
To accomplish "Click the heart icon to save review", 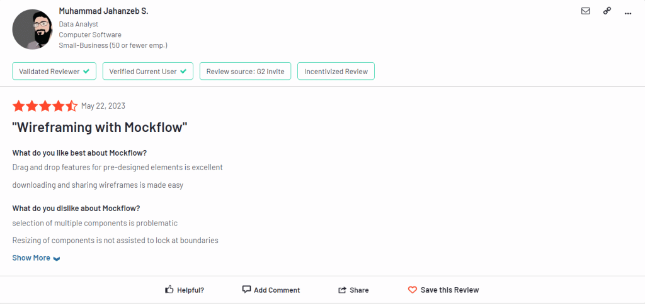I will [x=412, y=290].
